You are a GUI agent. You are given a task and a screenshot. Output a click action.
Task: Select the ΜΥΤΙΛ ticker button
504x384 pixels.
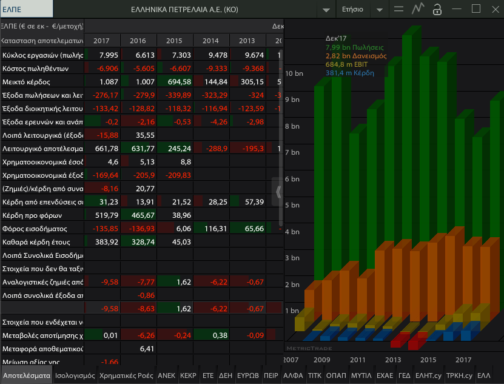(x=361, y=376)
